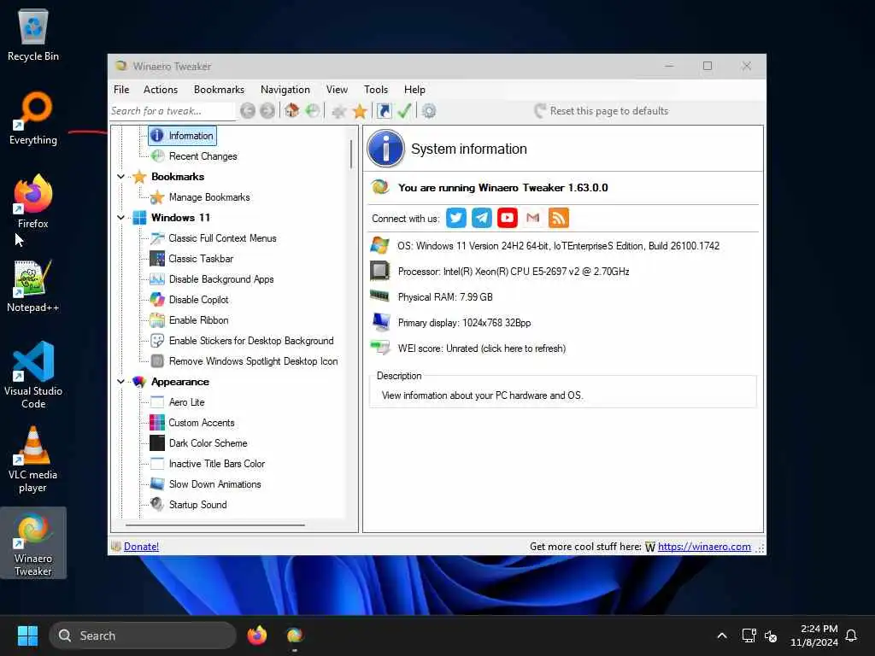Viewport: 875px width, 656px height.
Task: Select the VLC media player desktop shortcut
Action: pyautogui.click(x=33, y=460)
